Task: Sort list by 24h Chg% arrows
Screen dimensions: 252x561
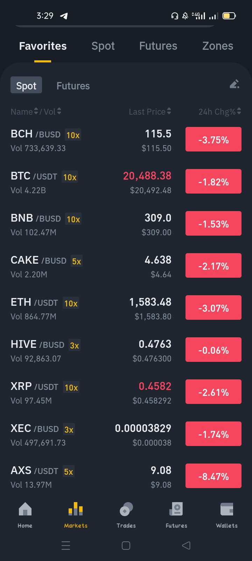Action: [x=239, y=111]
